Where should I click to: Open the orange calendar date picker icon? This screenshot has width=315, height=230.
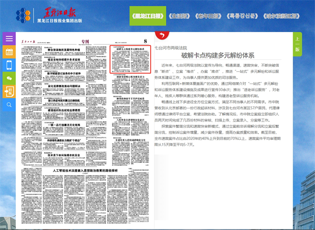pyautogui.click(x=8, y=52)
